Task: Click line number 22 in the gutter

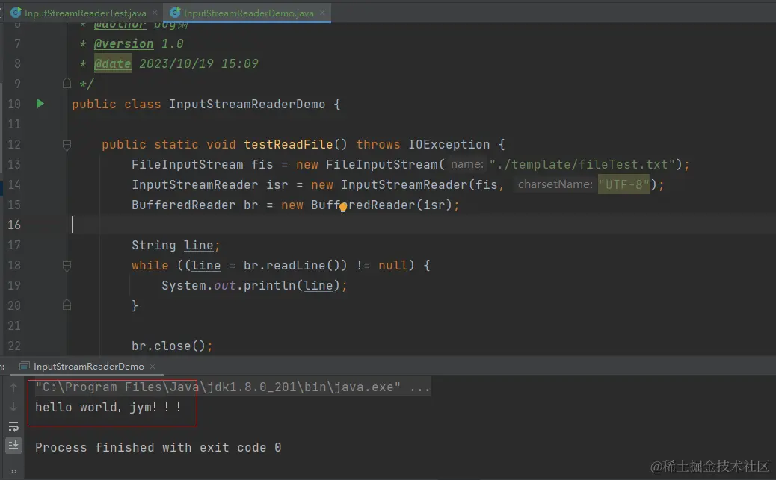Action: pyautogui.click(x=14, y=346)
